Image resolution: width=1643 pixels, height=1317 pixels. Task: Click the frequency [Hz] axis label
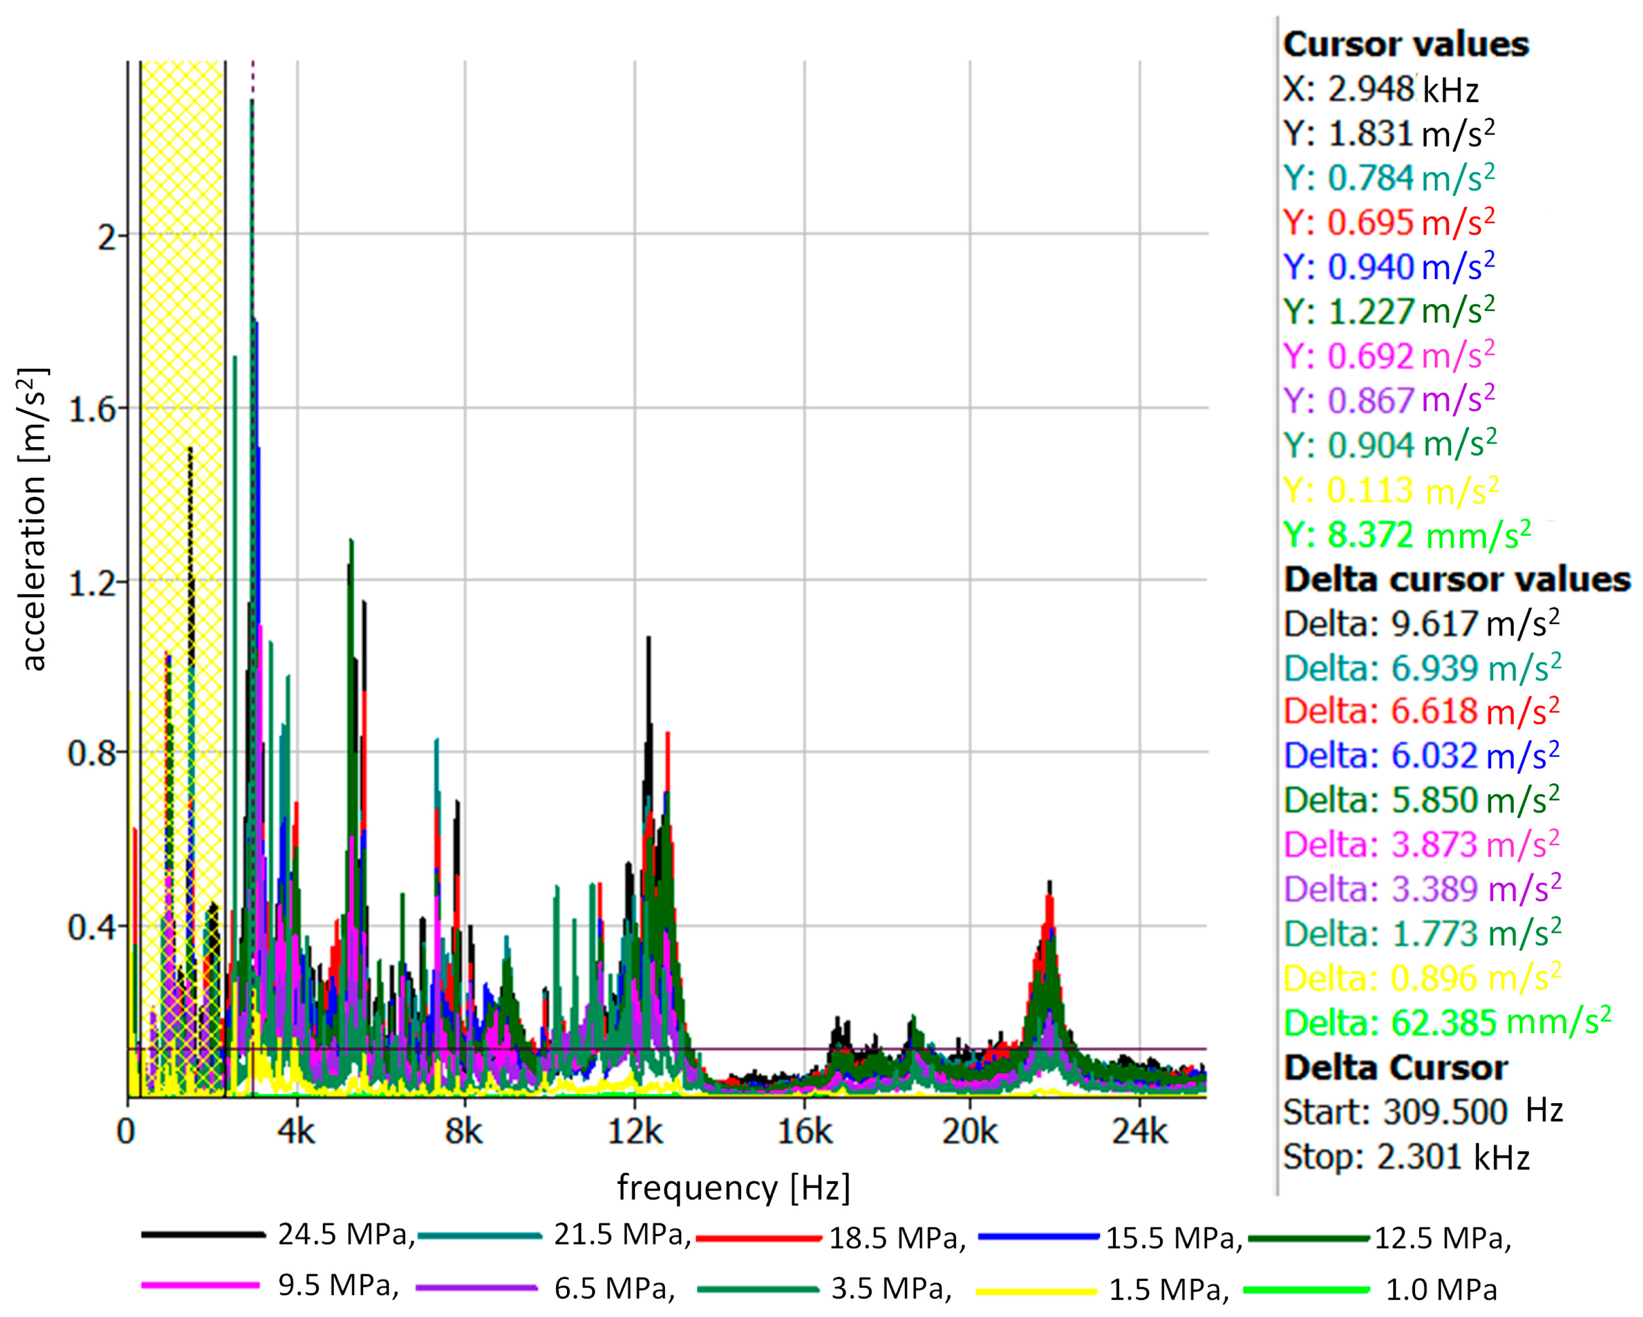(x=733, y=1188)
